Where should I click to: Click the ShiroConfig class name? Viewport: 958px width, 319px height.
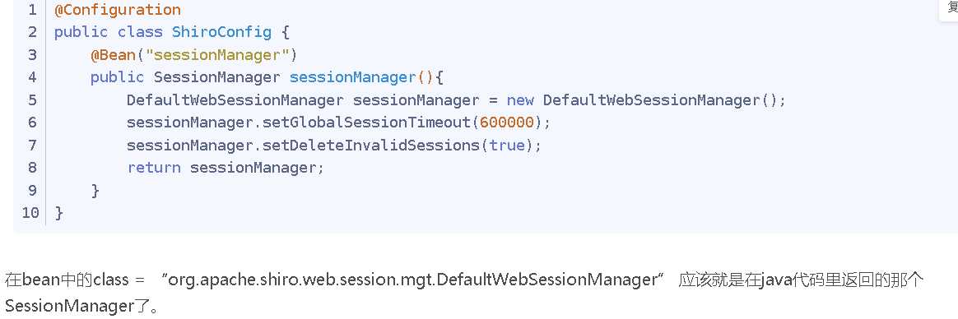pos(221,32)
